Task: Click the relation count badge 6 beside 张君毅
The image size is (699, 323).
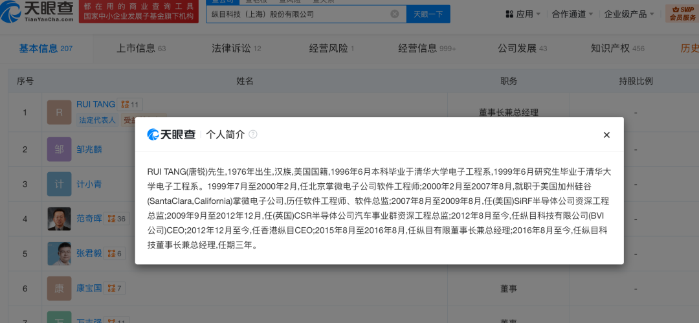Action: coord(114,254)
